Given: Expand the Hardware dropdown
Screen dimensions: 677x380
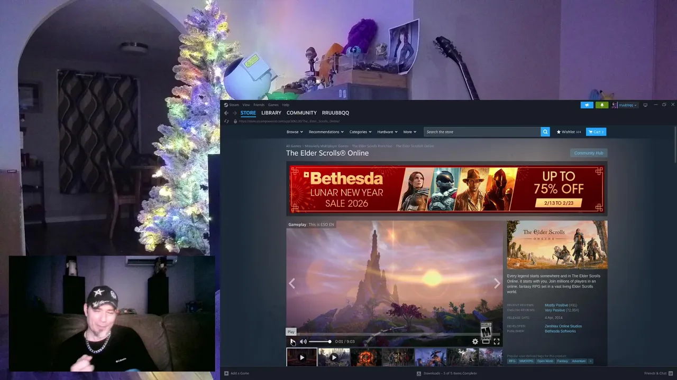Looking at the screenshot, I should tap(387, 132).
